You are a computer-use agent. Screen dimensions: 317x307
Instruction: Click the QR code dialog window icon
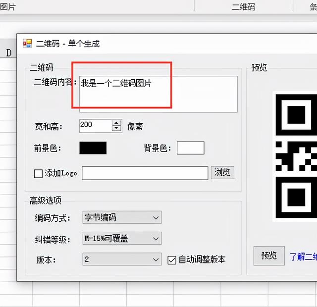[x=27, y=43]
